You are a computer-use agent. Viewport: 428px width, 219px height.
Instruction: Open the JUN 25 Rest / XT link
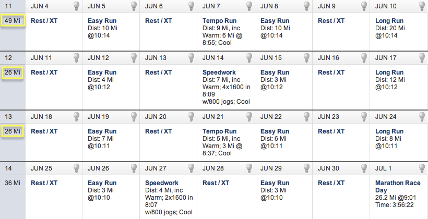coord(44,182)
